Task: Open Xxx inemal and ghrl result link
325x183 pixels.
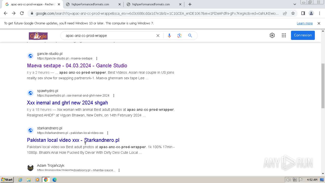Action: (x=67, y=103)
